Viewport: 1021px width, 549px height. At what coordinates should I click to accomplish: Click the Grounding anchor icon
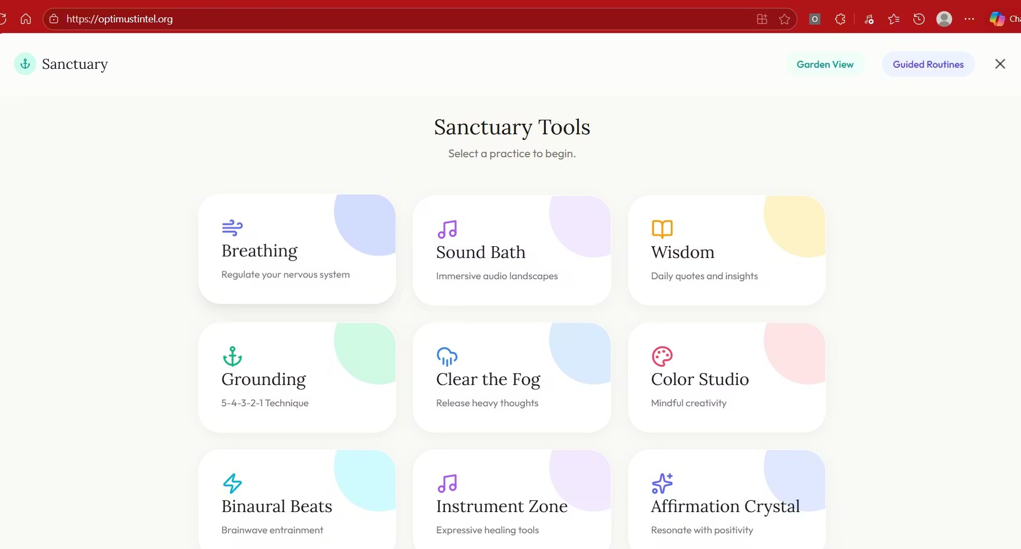click(x=232, y=356)
